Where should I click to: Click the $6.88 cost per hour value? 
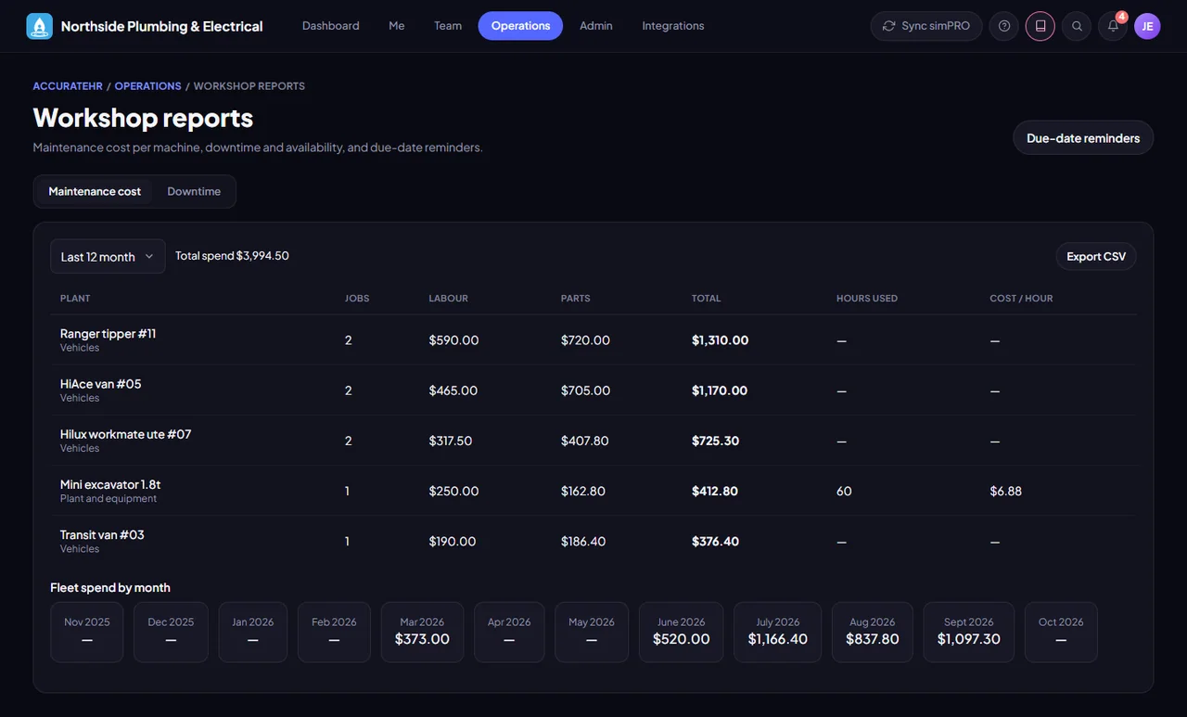(1005, 491)
